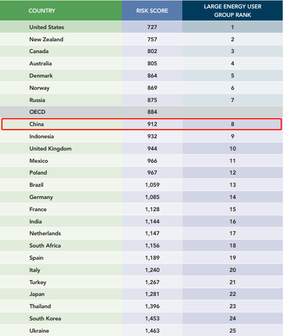
Task: Click the RISK SCORE column header
Action: click(x=152, y=11)
